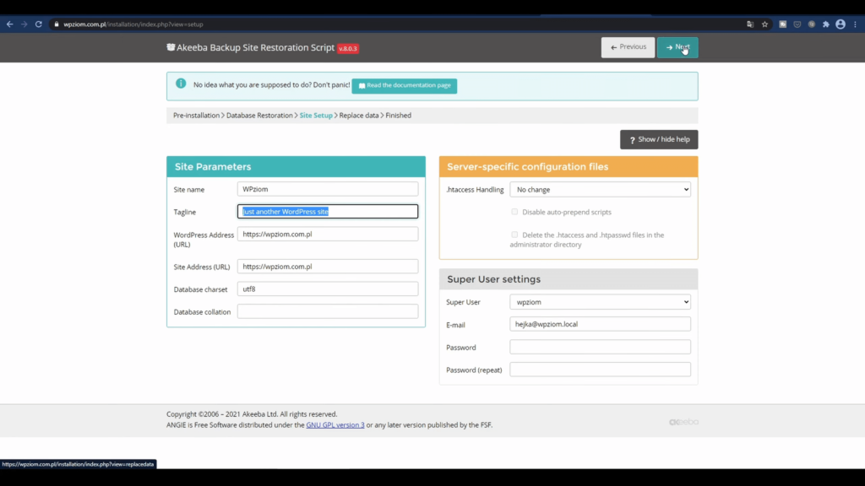Click the blue info icon in the banner
The image size is (865, 486).
(181, 84)
